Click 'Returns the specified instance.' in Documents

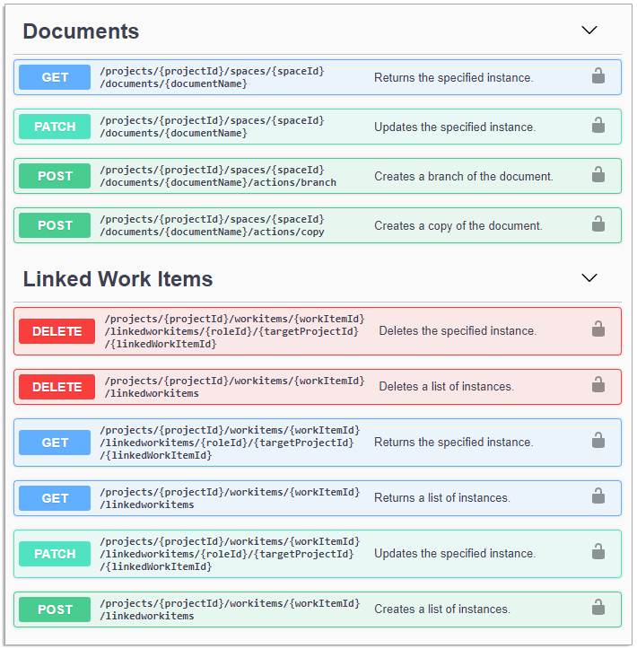tap(454, 77)
